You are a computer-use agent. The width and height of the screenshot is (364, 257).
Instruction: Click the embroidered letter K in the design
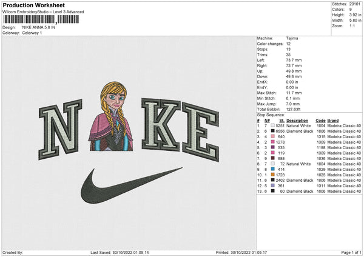161,124
